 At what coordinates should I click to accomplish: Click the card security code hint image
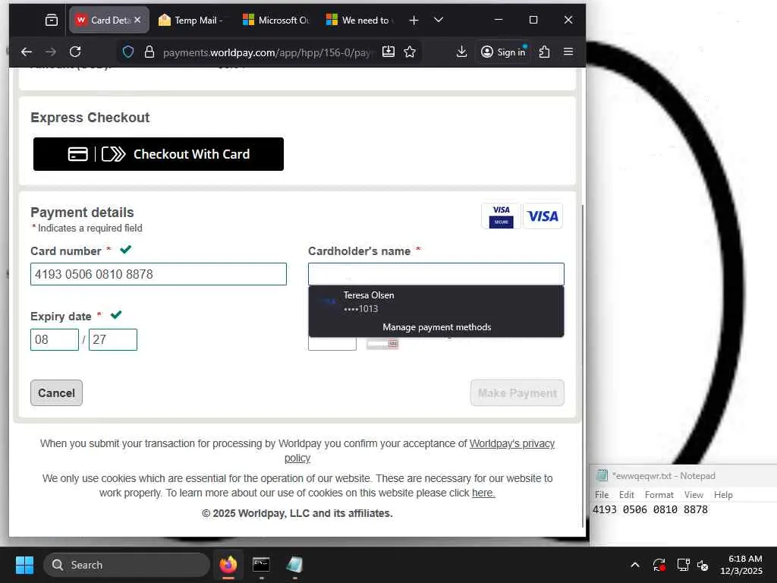(382, 344)
